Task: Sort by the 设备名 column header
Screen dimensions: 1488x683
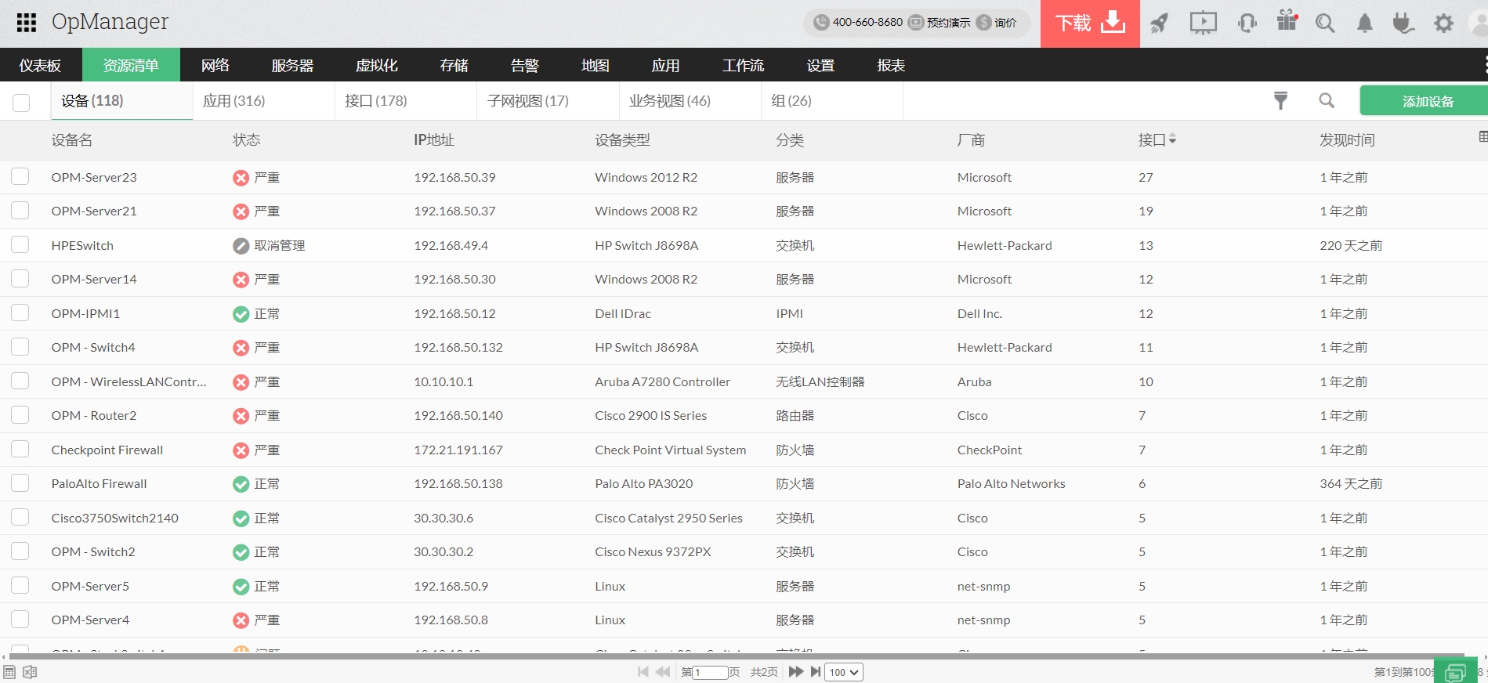Action: click(72, 139)
